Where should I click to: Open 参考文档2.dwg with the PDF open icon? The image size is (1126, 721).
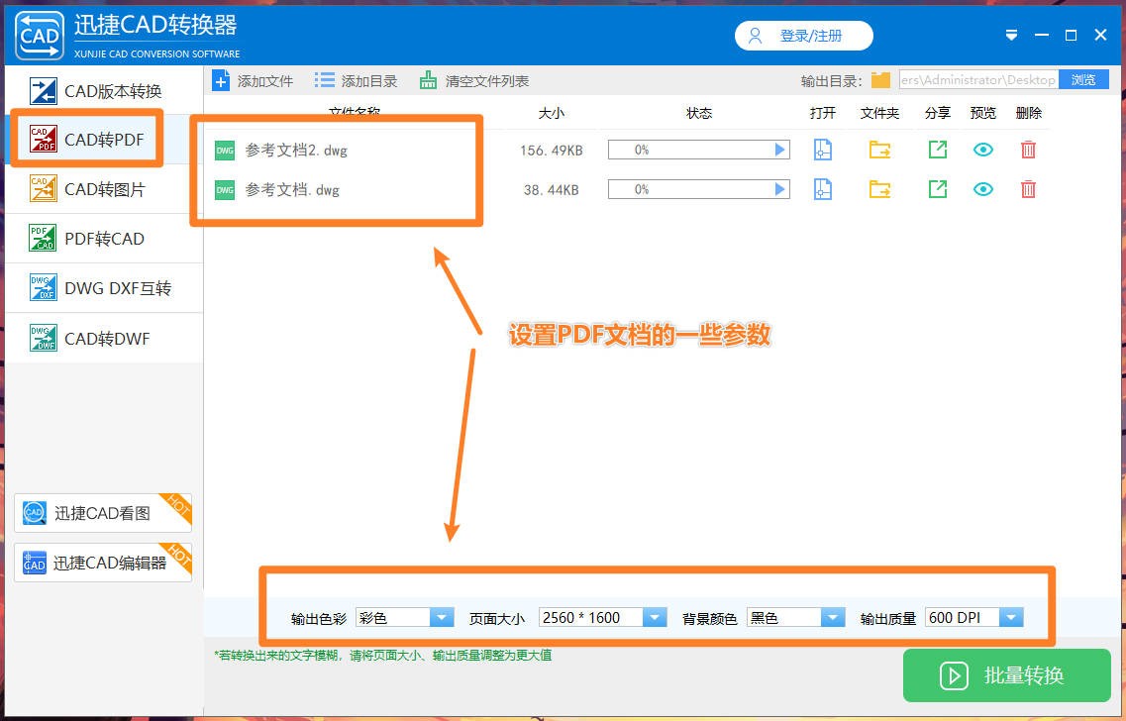click(x=822, y=150)
